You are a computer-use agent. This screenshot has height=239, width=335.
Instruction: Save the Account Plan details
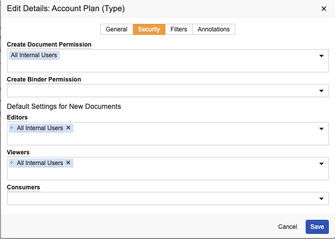317,227
